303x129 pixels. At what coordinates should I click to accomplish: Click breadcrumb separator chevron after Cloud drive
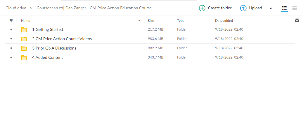(31, 8)
